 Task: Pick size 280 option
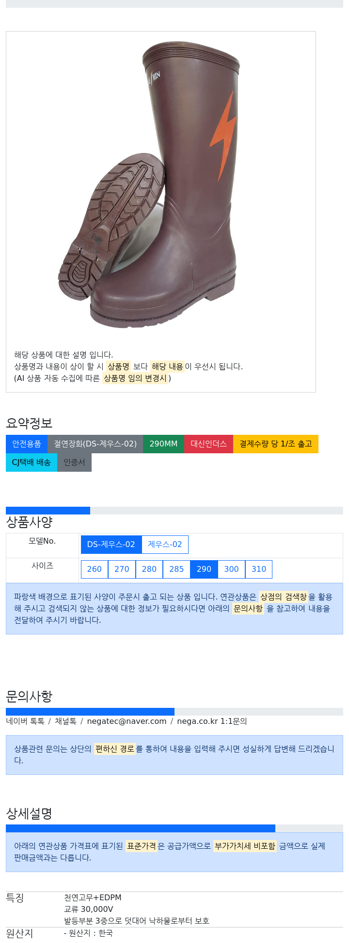pyautogui.click(x=149, y=569)
